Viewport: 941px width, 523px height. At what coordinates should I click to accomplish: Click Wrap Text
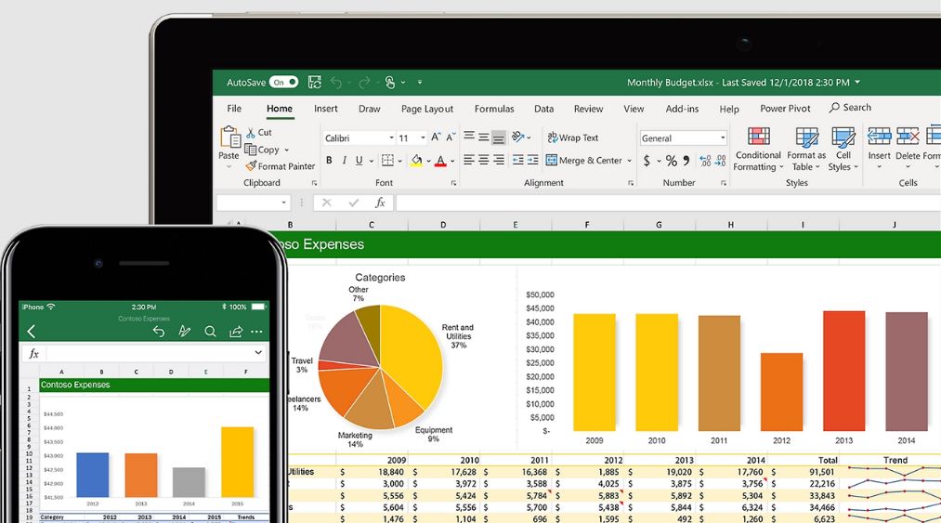click(x=572, y=137)
